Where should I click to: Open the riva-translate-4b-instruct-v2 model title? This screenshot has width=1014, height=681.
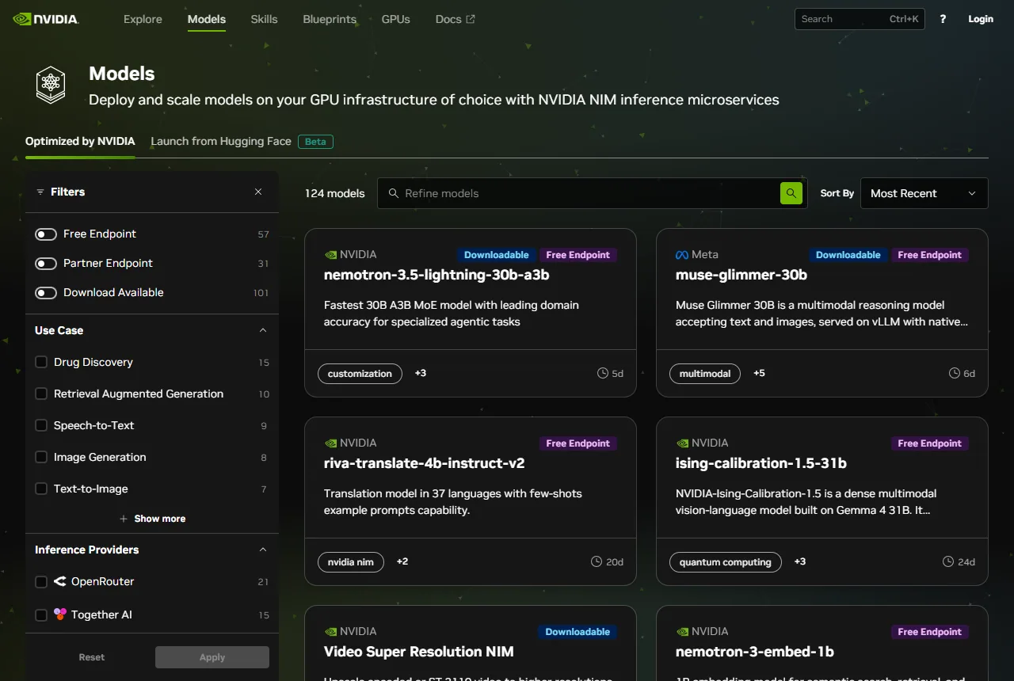point(425,463)
